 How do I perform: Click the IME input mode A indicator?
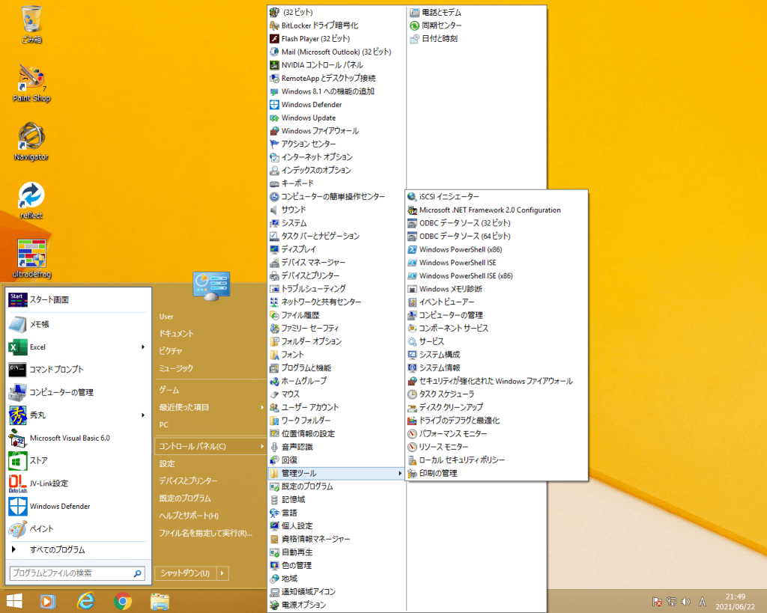pyautogui.click(x=702, y=602)
